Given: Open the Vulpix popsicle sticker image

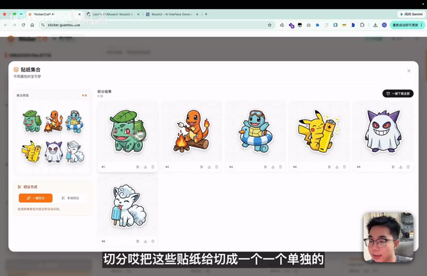Looking at the screenshot, I should pos(128,206).
